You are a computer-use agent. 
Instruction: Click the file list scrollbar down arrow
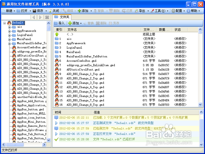coord(200,104)
